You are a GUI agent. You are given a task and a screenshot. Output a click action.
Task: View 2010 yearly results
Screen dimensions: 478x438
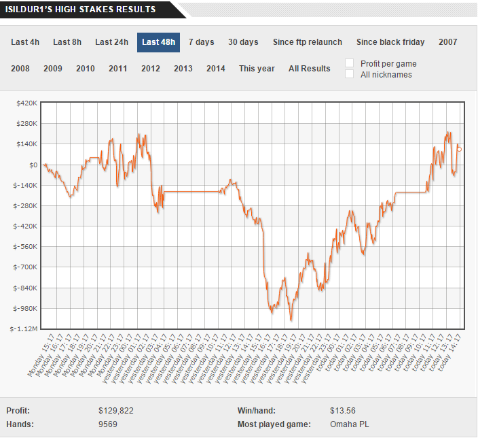86,69
